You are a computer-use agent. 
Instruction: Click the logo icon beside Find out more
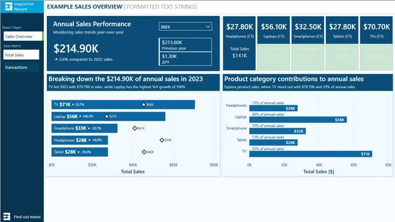(x=7, y=216)
